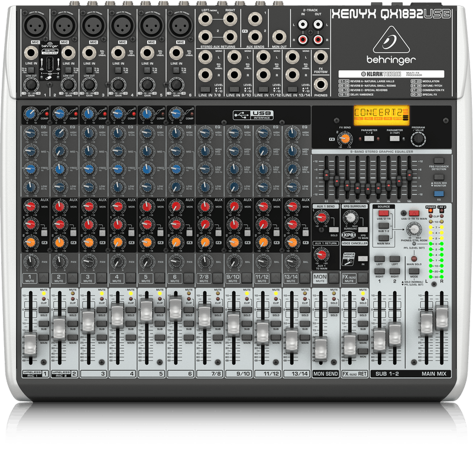Image resolution: width=473 pixels, height=451 pixels.
Task: Toggle the graphic equalizer blue EQ button
Action: click(x=439, y=194)
